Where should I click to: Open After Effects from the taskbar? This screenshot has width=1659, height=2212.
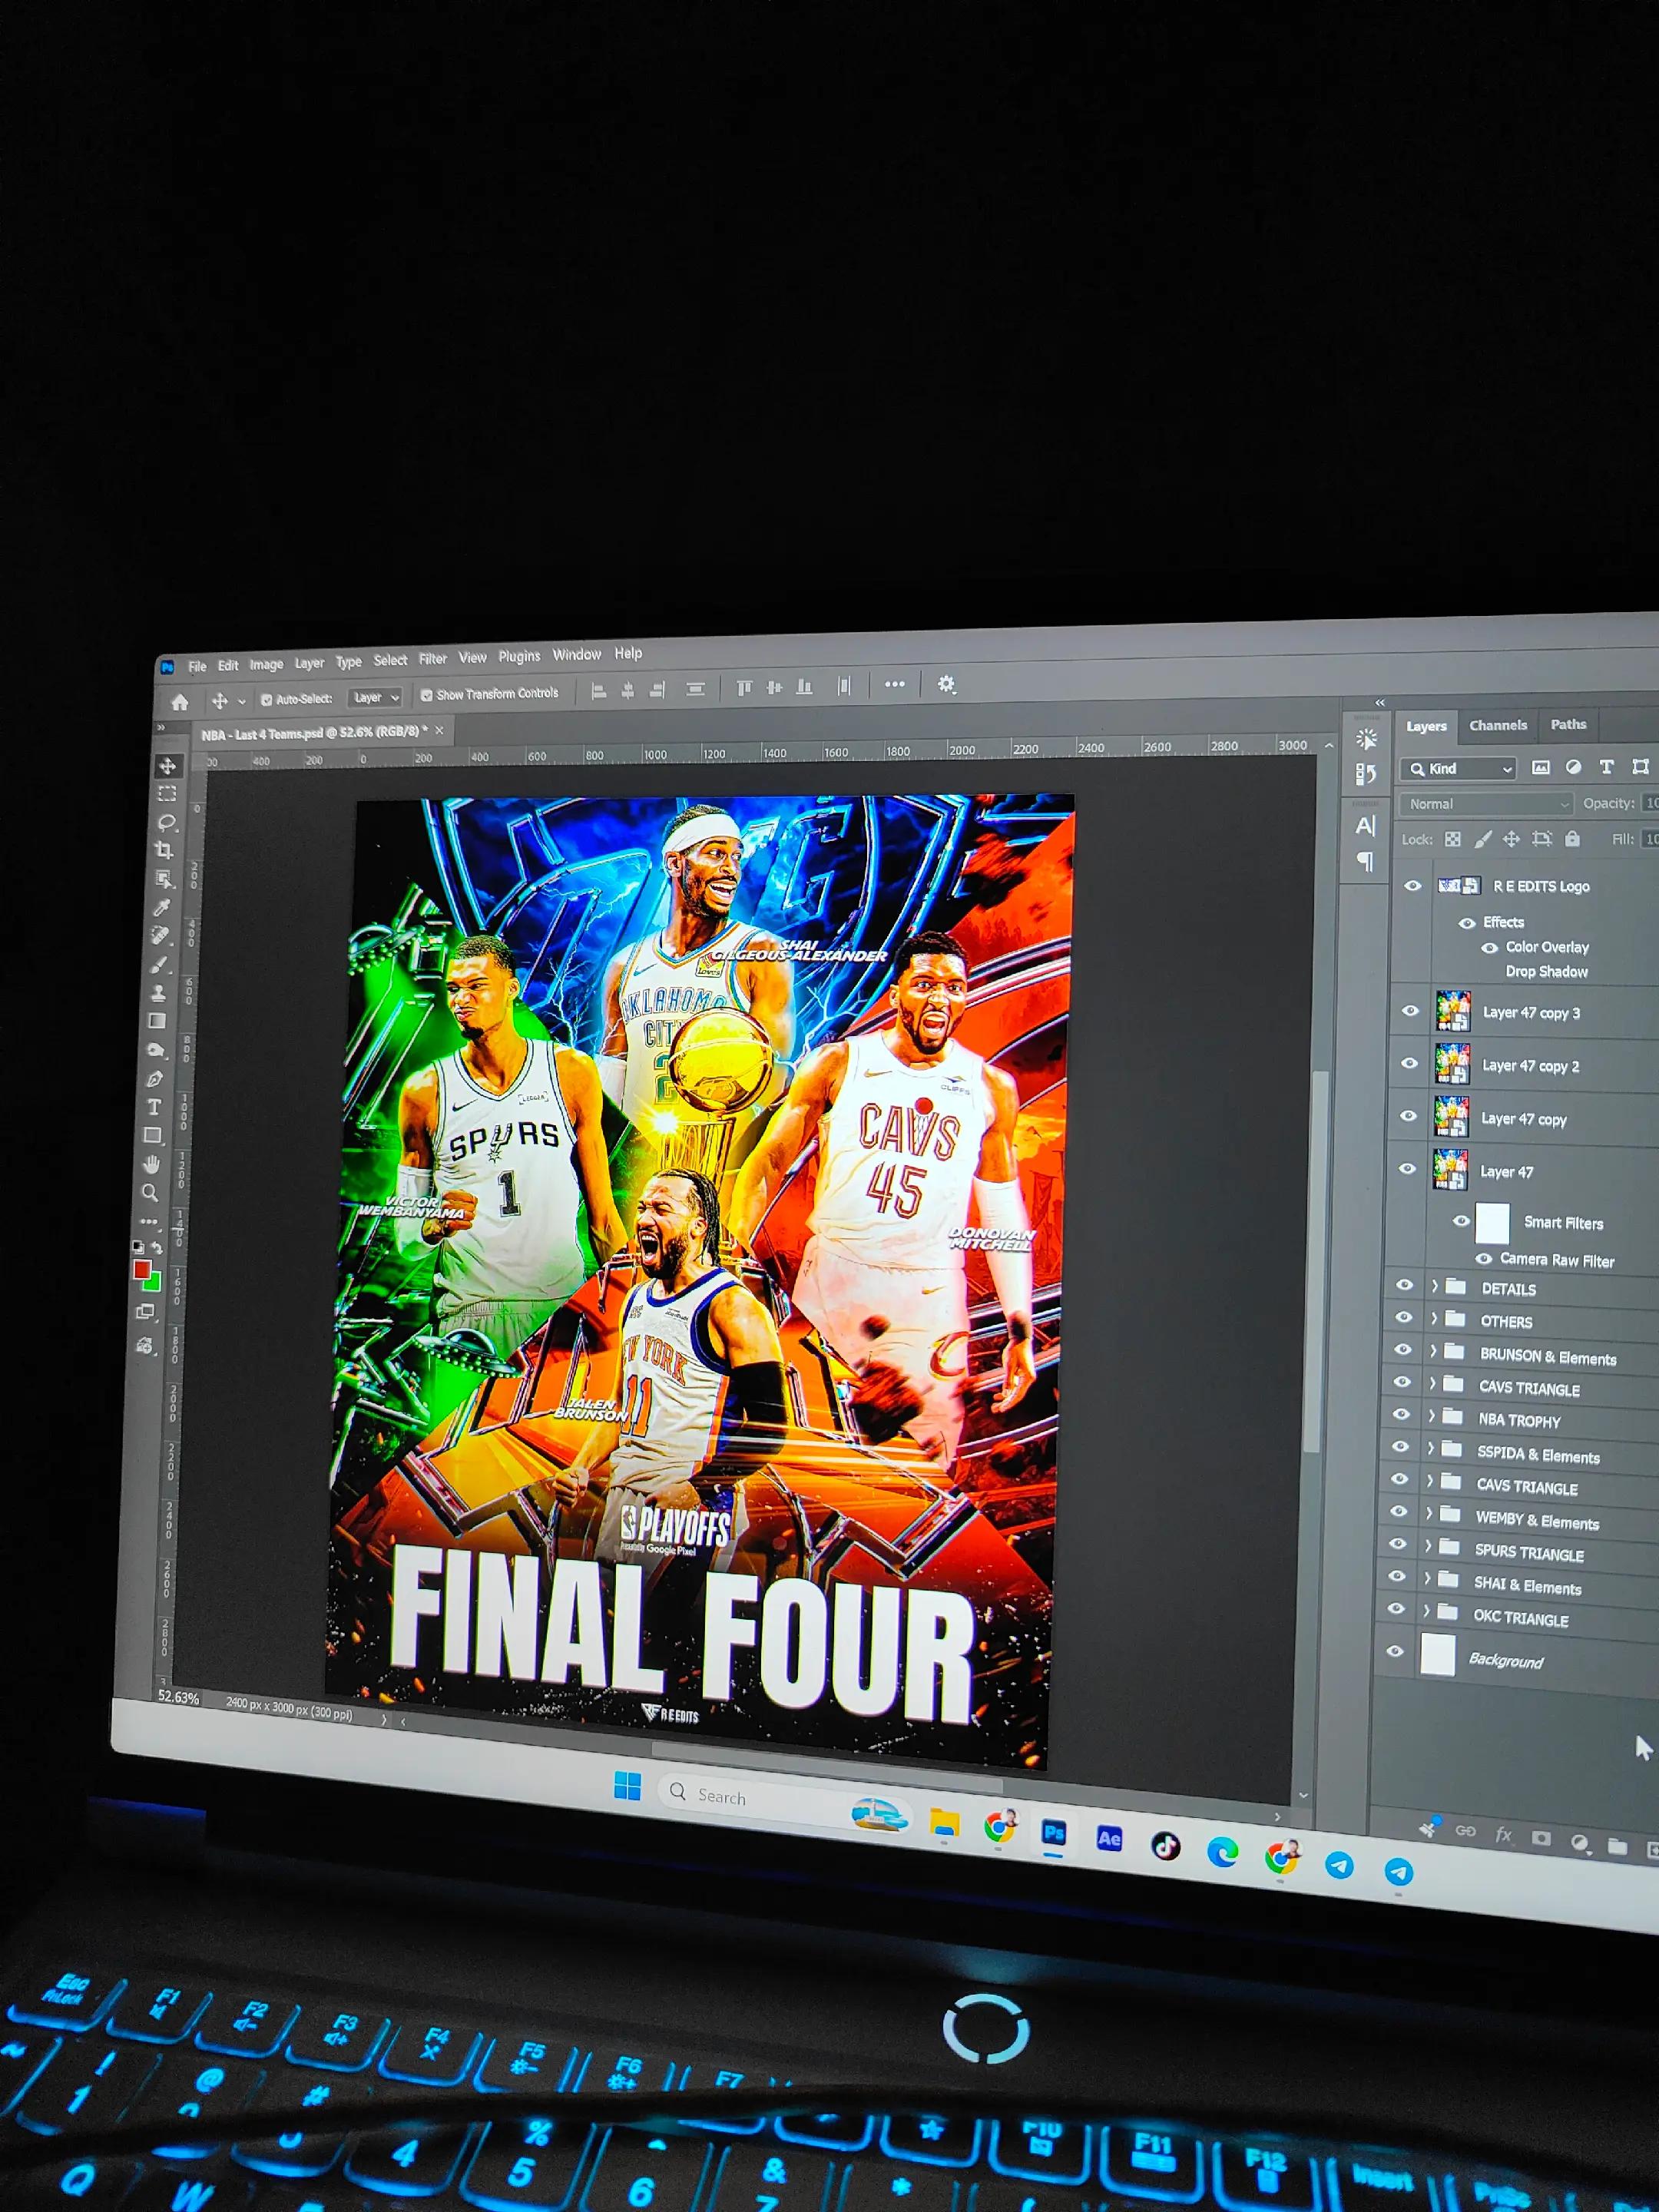click(1109, 1838)
